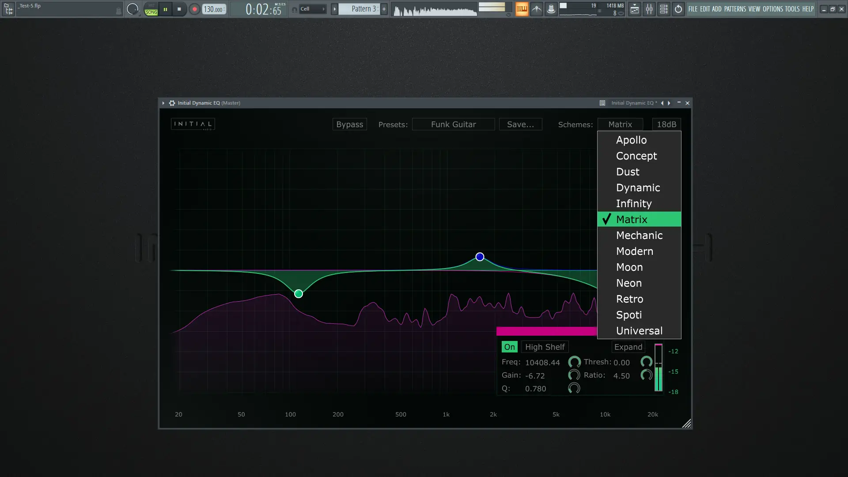Open the Channel rack icon

pos(663,9)
